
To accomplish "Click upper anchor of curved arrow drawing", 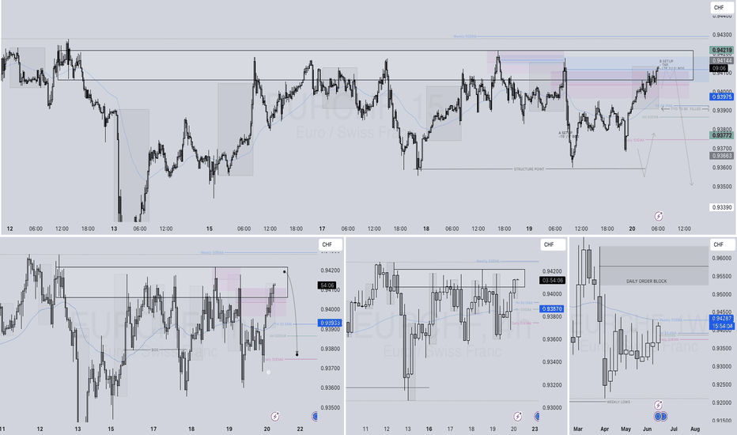I will [x=285, y=271].
